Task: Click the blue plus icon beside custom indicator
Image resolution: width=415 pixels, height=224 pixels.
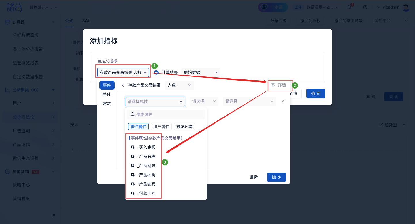Action: 156,72
